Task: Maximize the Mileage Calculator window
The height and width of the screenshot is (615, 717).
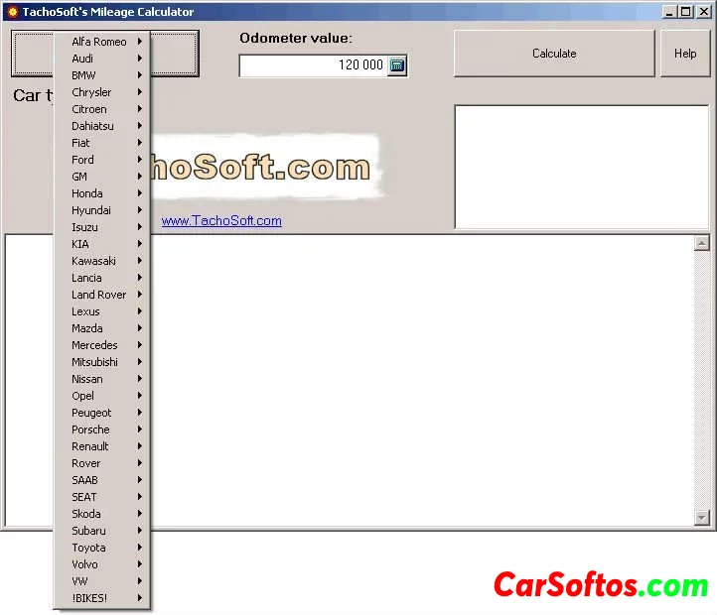Action: click(x=685, y=12)
